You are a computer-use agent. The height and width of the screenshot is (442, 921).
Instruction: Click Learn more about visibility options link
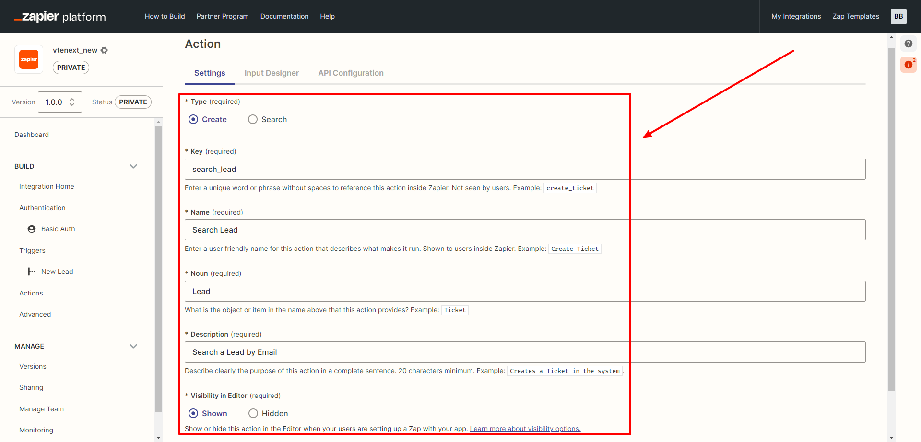click(525, 429)
